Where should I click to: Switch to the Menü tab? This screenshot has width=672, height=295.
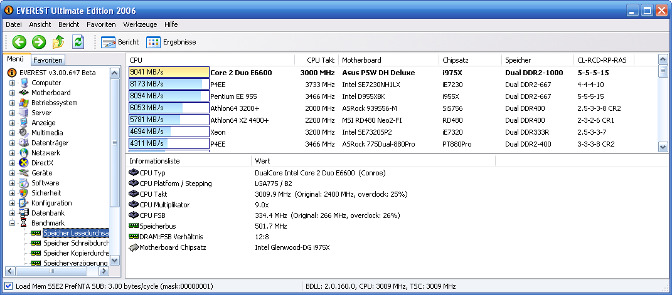[16, 59]
